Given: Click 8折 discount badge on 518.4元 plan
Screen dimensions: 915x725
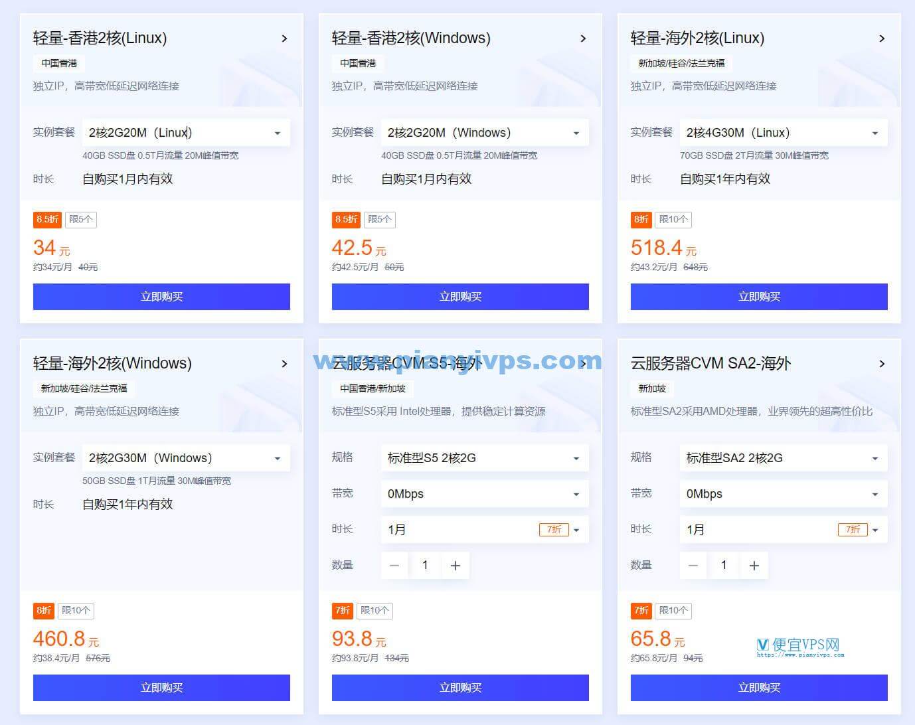Looking at the screenshot, I should (x=641, y=220).
